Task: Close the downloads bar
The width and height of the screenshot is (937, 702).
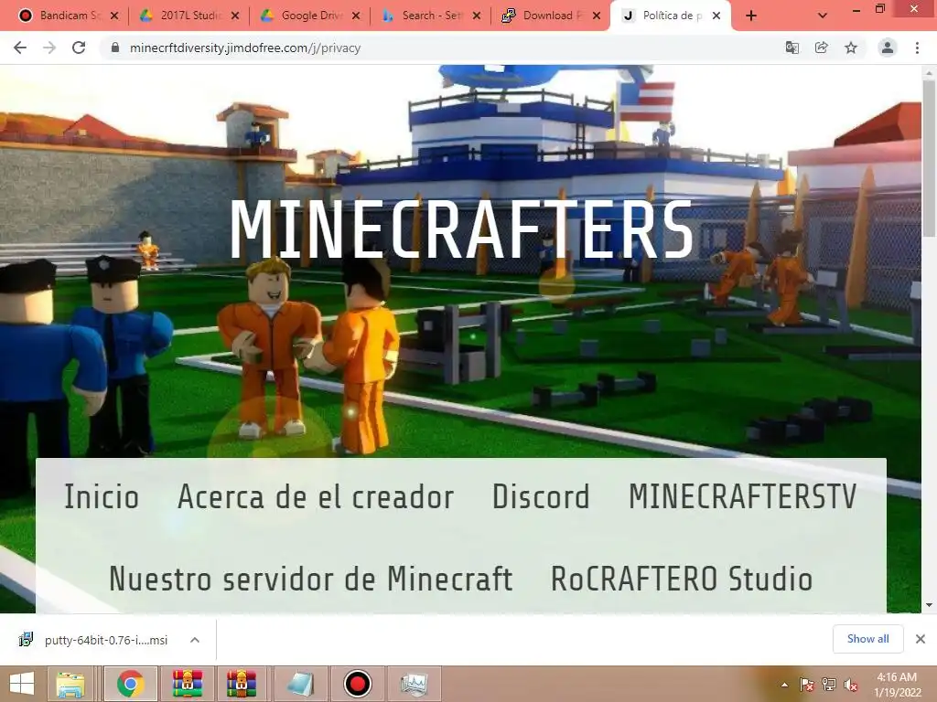Action: click(921, 639)
